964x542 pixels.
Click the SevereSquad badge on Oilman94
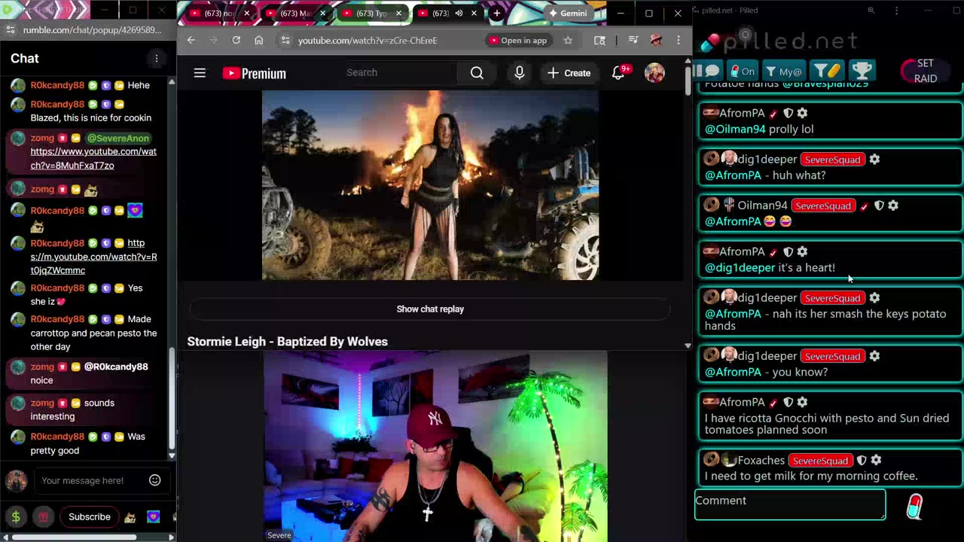click(823, 206)
